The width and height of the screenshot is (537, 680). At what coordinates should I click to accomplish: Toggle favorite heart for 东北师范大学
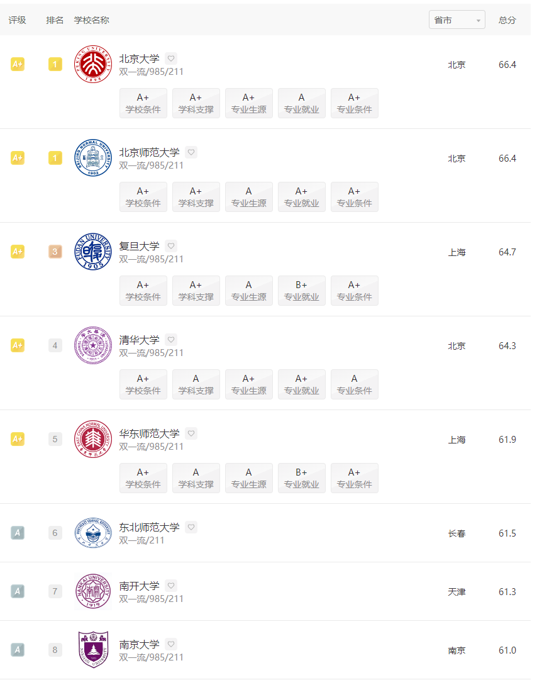pos(191,527)
